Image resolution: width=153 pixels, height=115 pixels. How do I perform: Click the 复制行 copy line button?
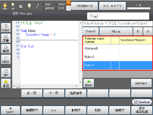[76, 110]
